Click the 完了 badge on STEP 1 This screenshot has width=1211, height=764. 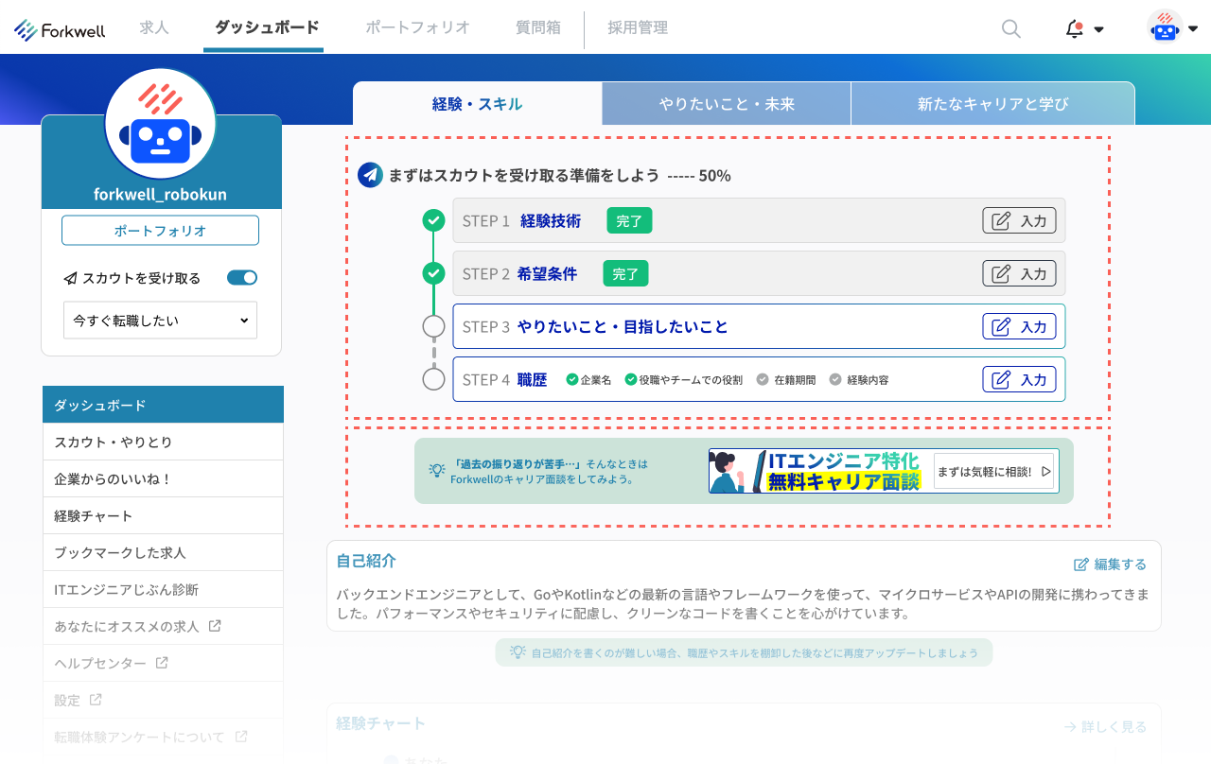[629, 220]
